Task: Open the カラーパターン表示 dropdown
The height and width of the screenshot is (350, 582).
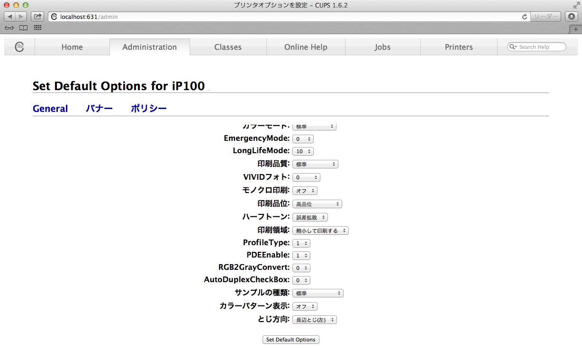Action: click(305, 306)
